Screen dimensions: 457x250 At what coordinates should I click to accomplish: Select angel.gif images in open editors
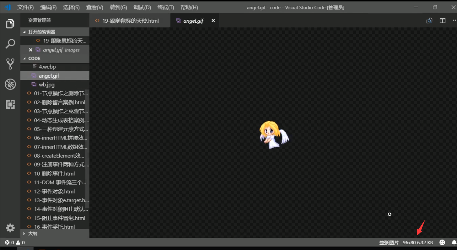point(55,50)
